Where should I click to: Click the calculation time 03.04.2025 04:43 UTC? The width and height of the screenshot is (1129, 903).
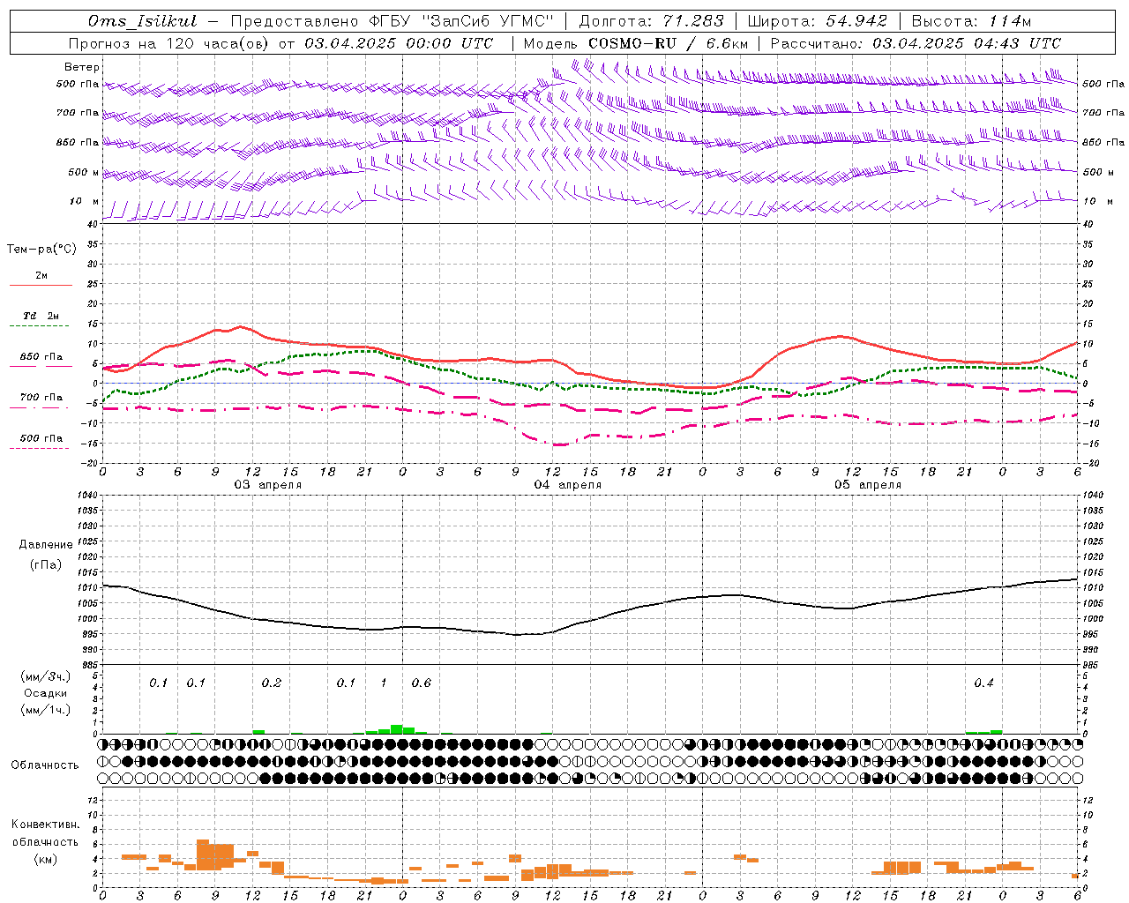pyautogui.click(x=967, y=43)
